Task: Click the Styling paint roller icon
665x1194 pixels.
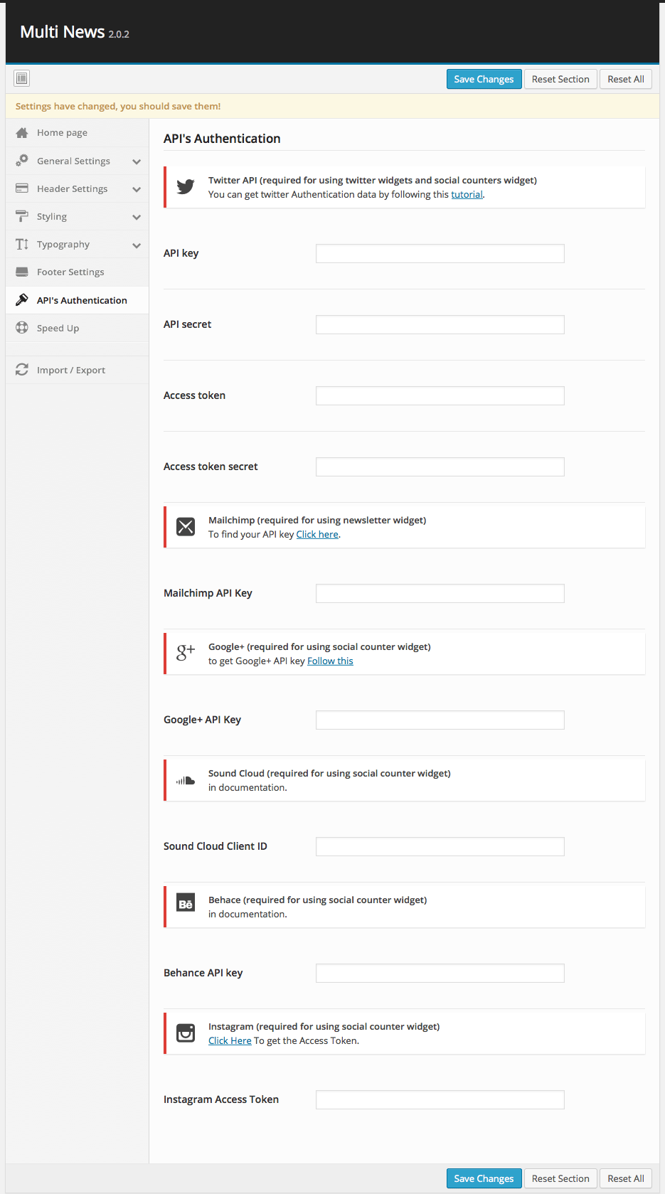Action: 22,216
